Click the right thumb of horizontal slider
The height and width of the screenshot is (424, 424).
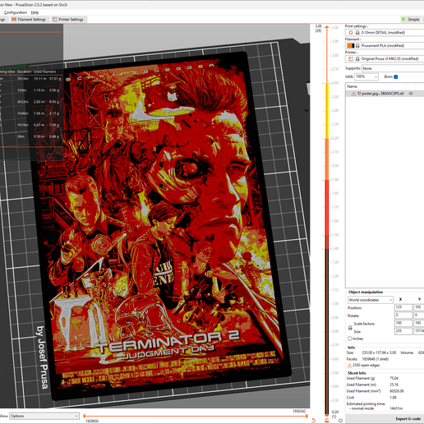click(x=306, y=417)
